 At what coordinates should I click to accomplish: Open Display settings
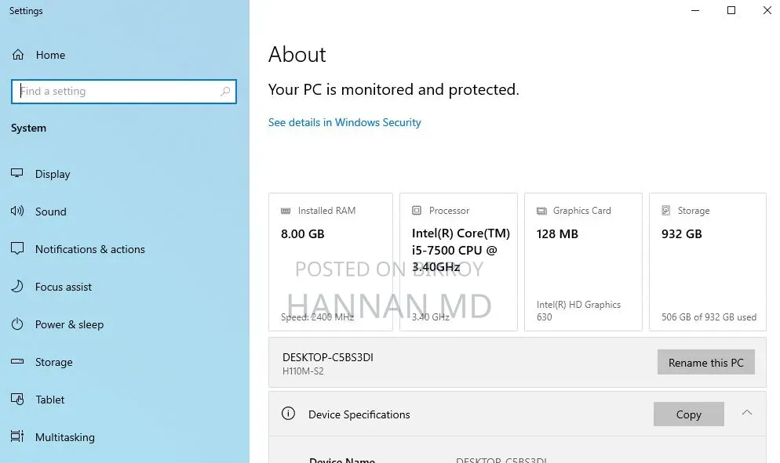click(x=53, y=174)
